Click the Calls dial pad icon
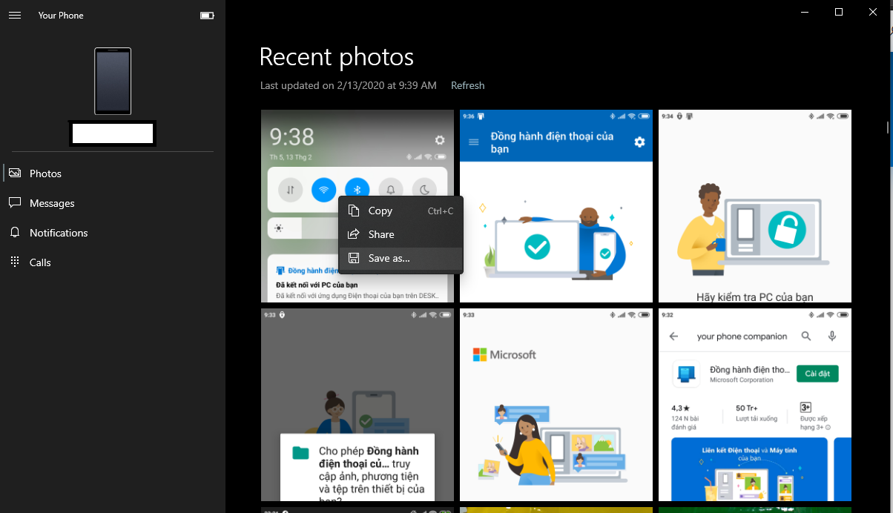893x513 pixels. click(14, 262)
